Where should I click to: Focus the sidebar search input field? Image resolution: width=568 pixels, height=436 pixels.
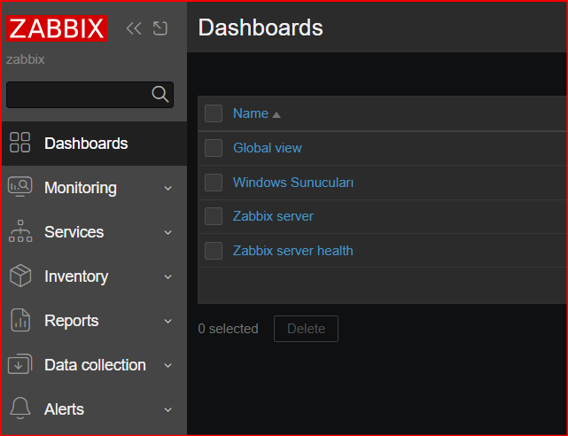(x=89, y=95)
